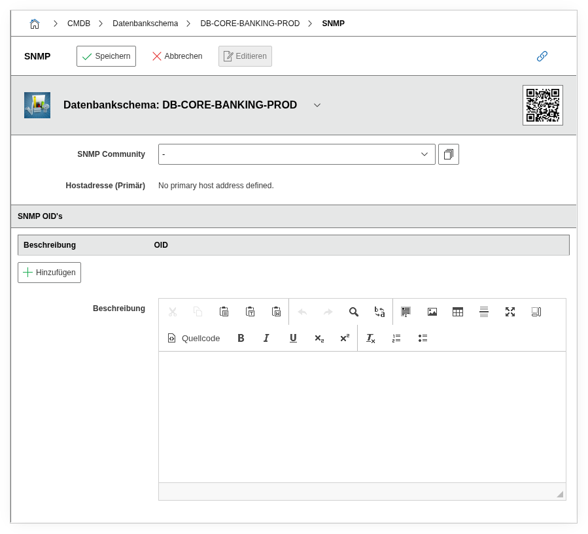Viewport: 588px width, 534px height.
Task: Insert an image in the description editor
Action: 432,312
